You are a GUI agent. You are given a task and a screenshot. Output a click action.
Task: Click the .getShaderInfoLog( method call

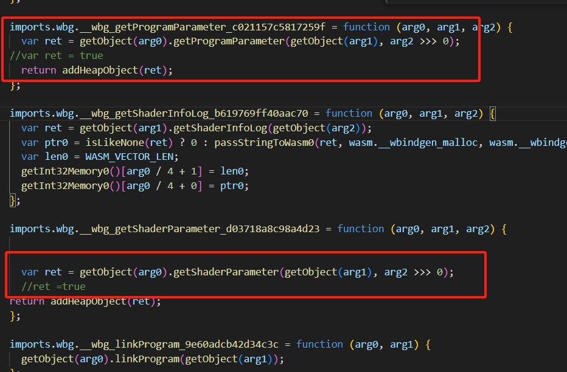220,128
